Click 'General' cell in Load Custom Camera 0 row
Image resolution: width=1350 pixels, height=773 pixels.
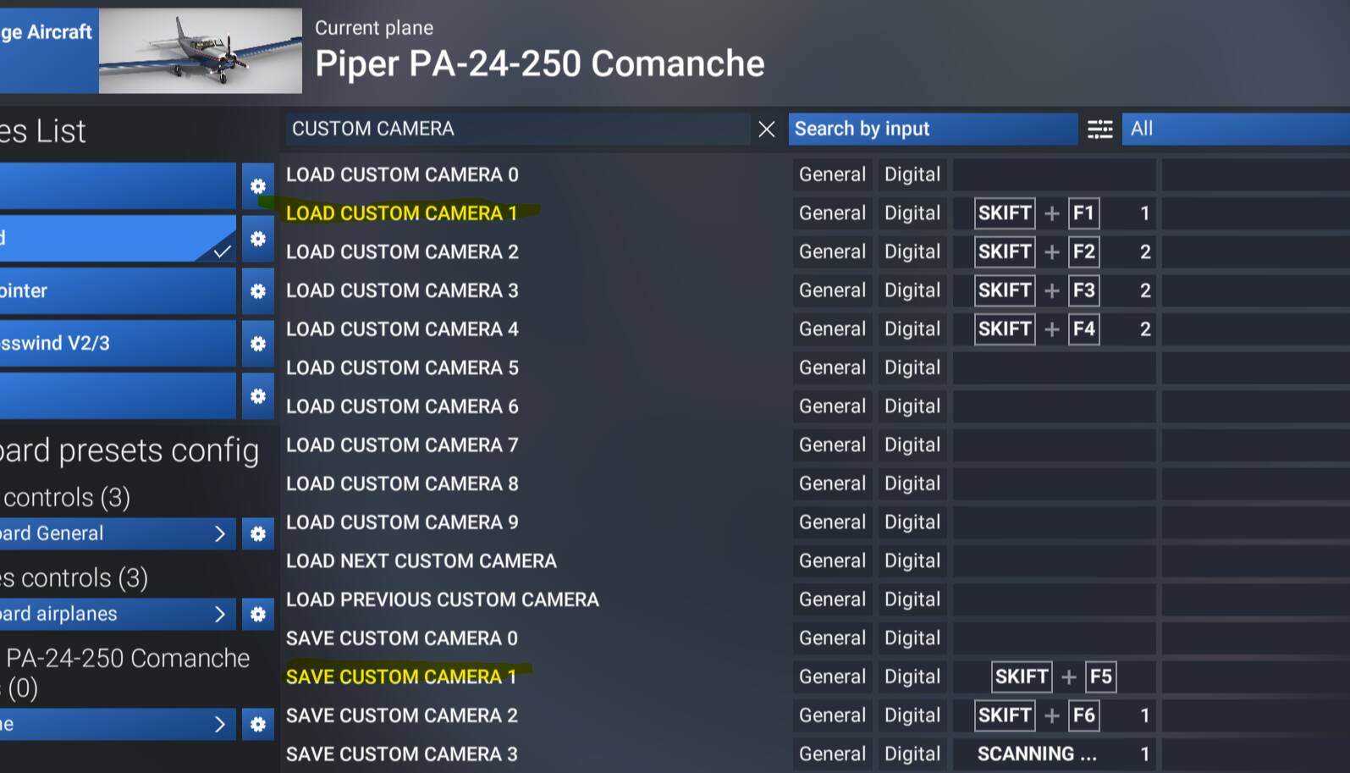(x=833, y=174)
